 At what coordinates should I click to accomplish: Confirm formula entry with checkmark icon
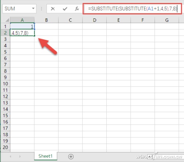(65, 9)
